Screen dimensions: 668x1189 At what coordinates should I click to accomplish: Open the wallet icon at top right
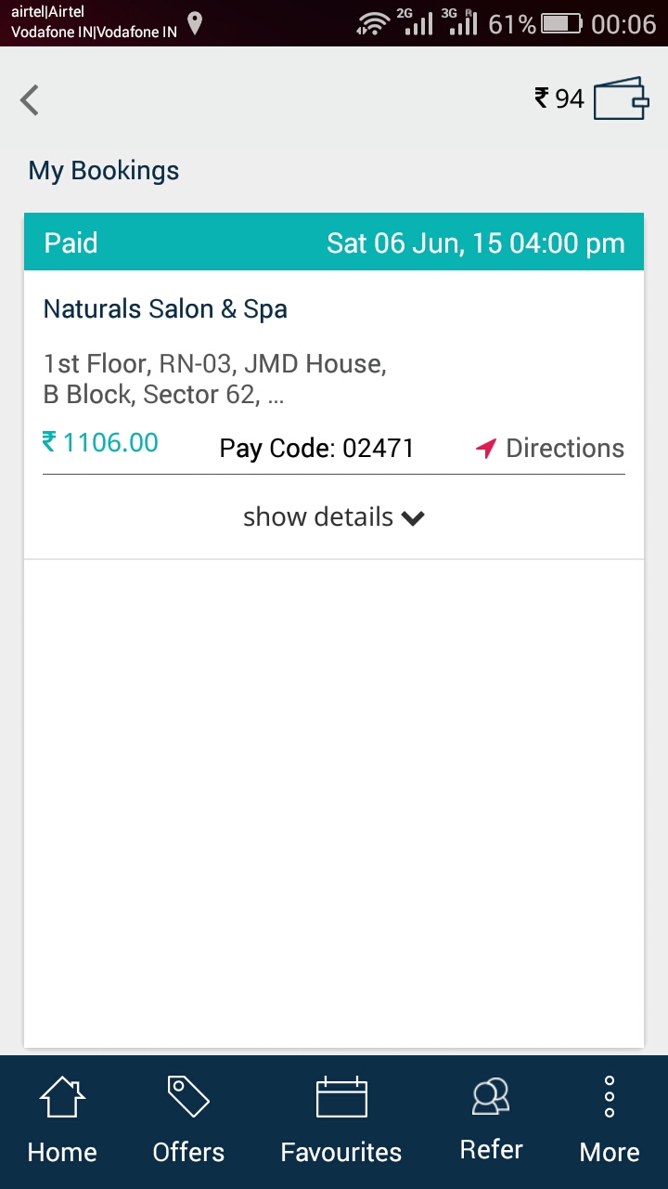coord(621,98)
